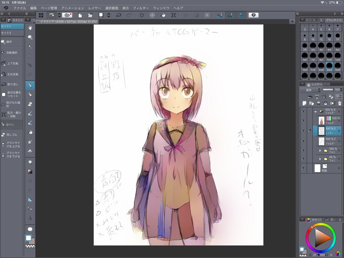Expand the collapsed 100% layer folder
The image size is (344, 258).
click(x=320, y=151)
